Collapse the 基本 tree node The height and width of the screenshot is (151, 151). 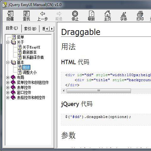[8, 63]
